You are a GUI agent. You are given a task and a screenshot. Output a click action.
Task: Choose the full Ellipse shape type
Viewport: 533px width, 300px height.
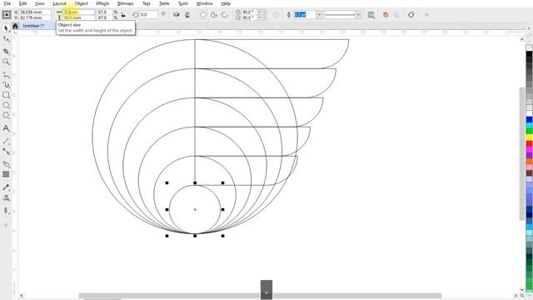click(203, 15)
